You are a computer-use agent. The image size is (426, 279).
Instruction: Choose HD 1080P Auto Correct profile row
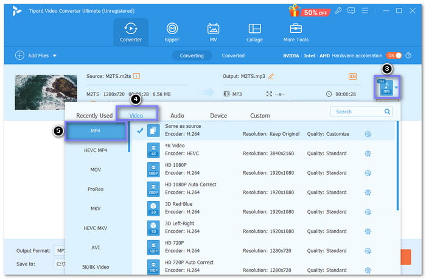263,189
